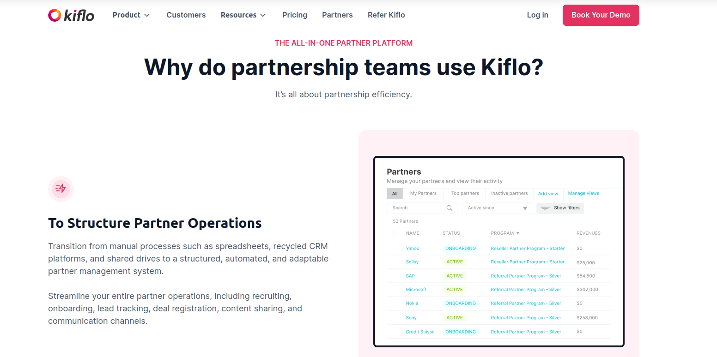717x357 pixels.
Task: Click the 52 Partners count text
Action: (405, 221)
